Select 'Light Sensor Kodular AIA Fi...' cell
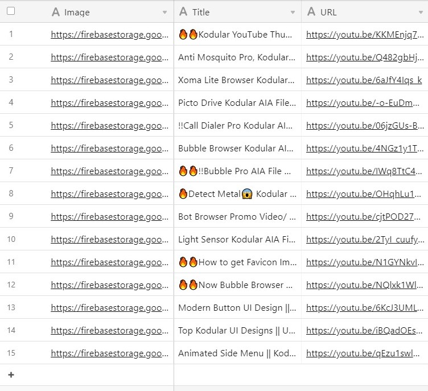This screenshot has width=428, height=391. coord(238,239)
